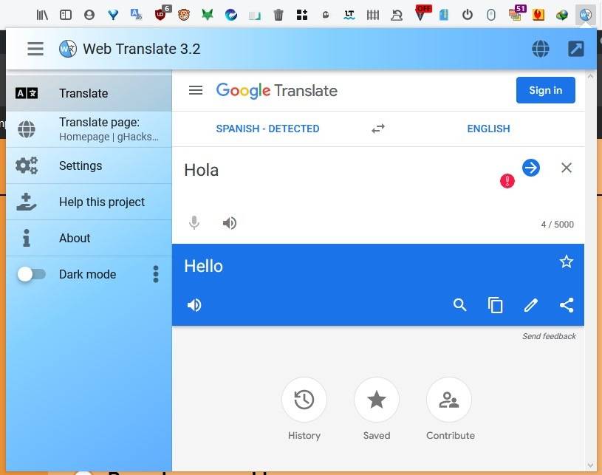Image resolution: width=602 pixels, height=475 pixels.
Task: Click the Google Translate logo
Action: click(x=276, y=91)
